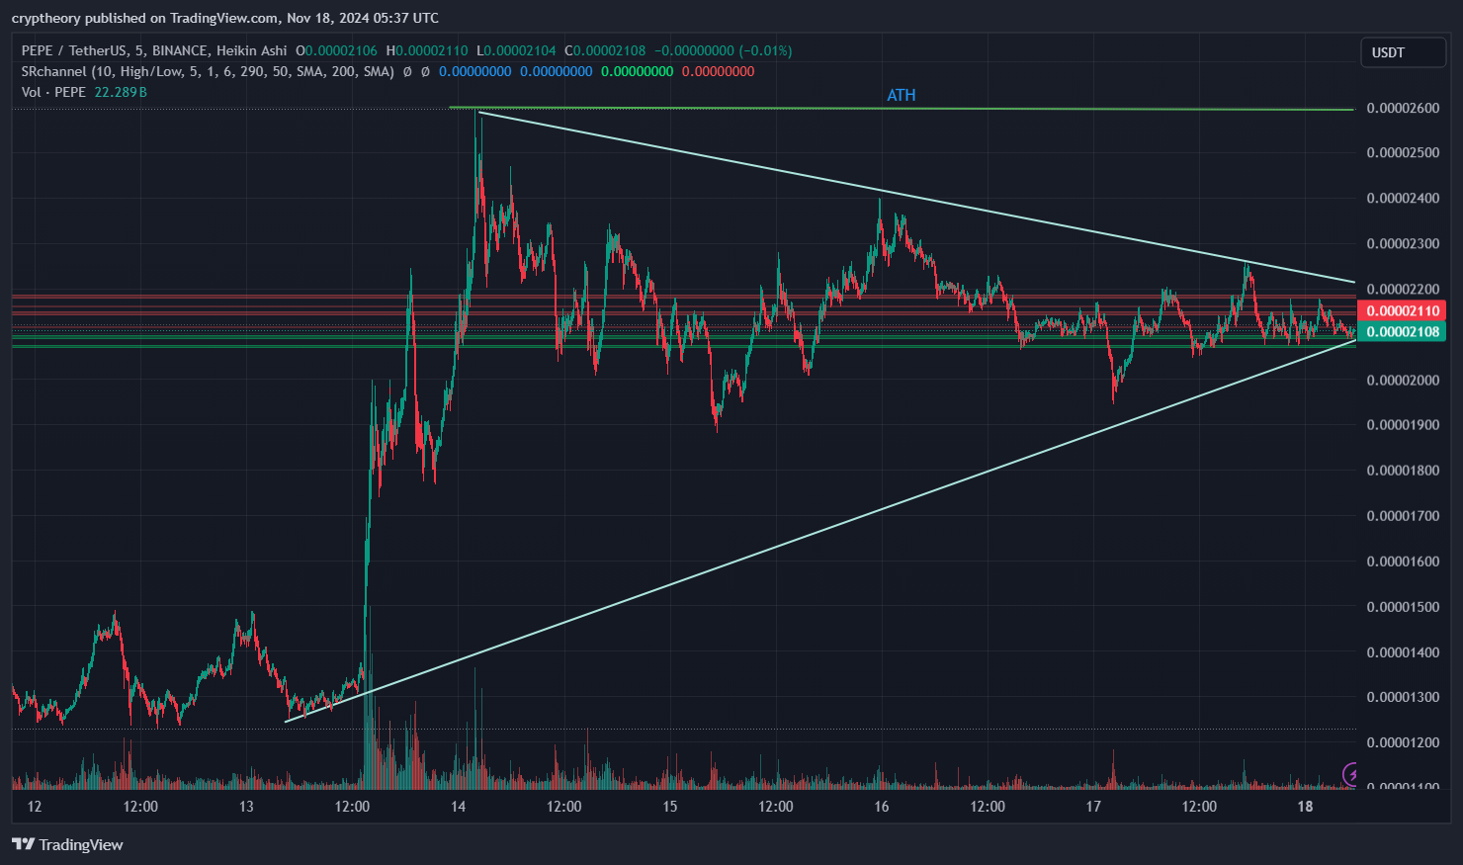The width and height of the screenshot is (1463, 865).
Task: Click the change value −0.00000000 (−0.01%)
Action: coord(723,50)
